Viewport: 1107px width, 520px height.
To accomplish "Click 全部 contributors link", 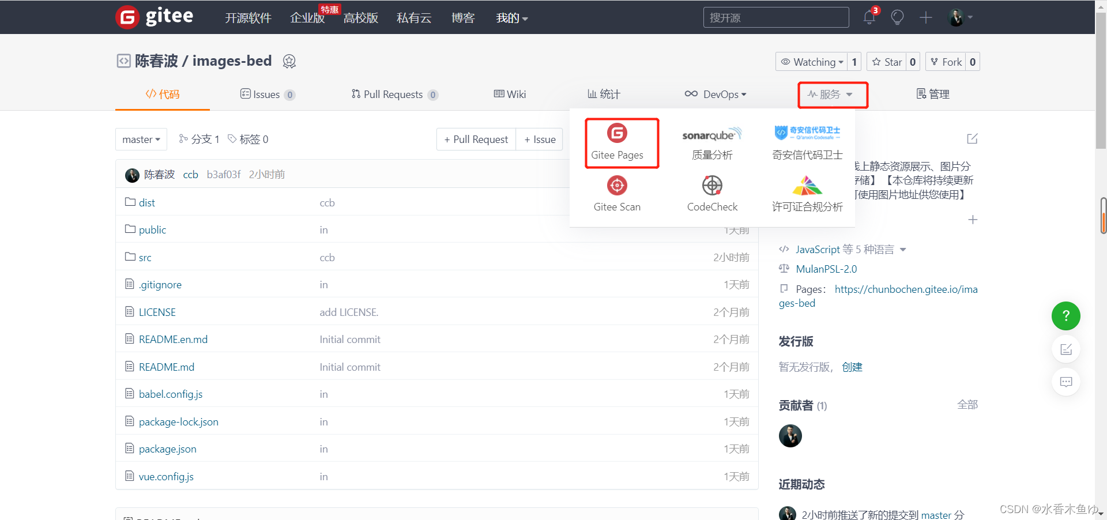I will (967, 405).
